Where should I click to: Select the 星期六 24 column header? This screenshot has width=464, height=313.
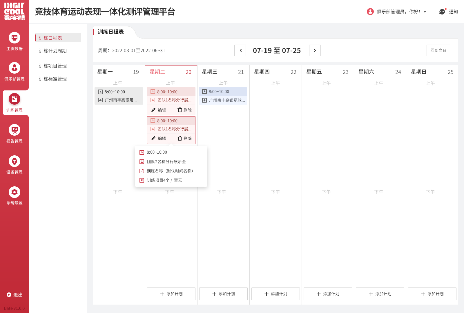coord(380,72)
